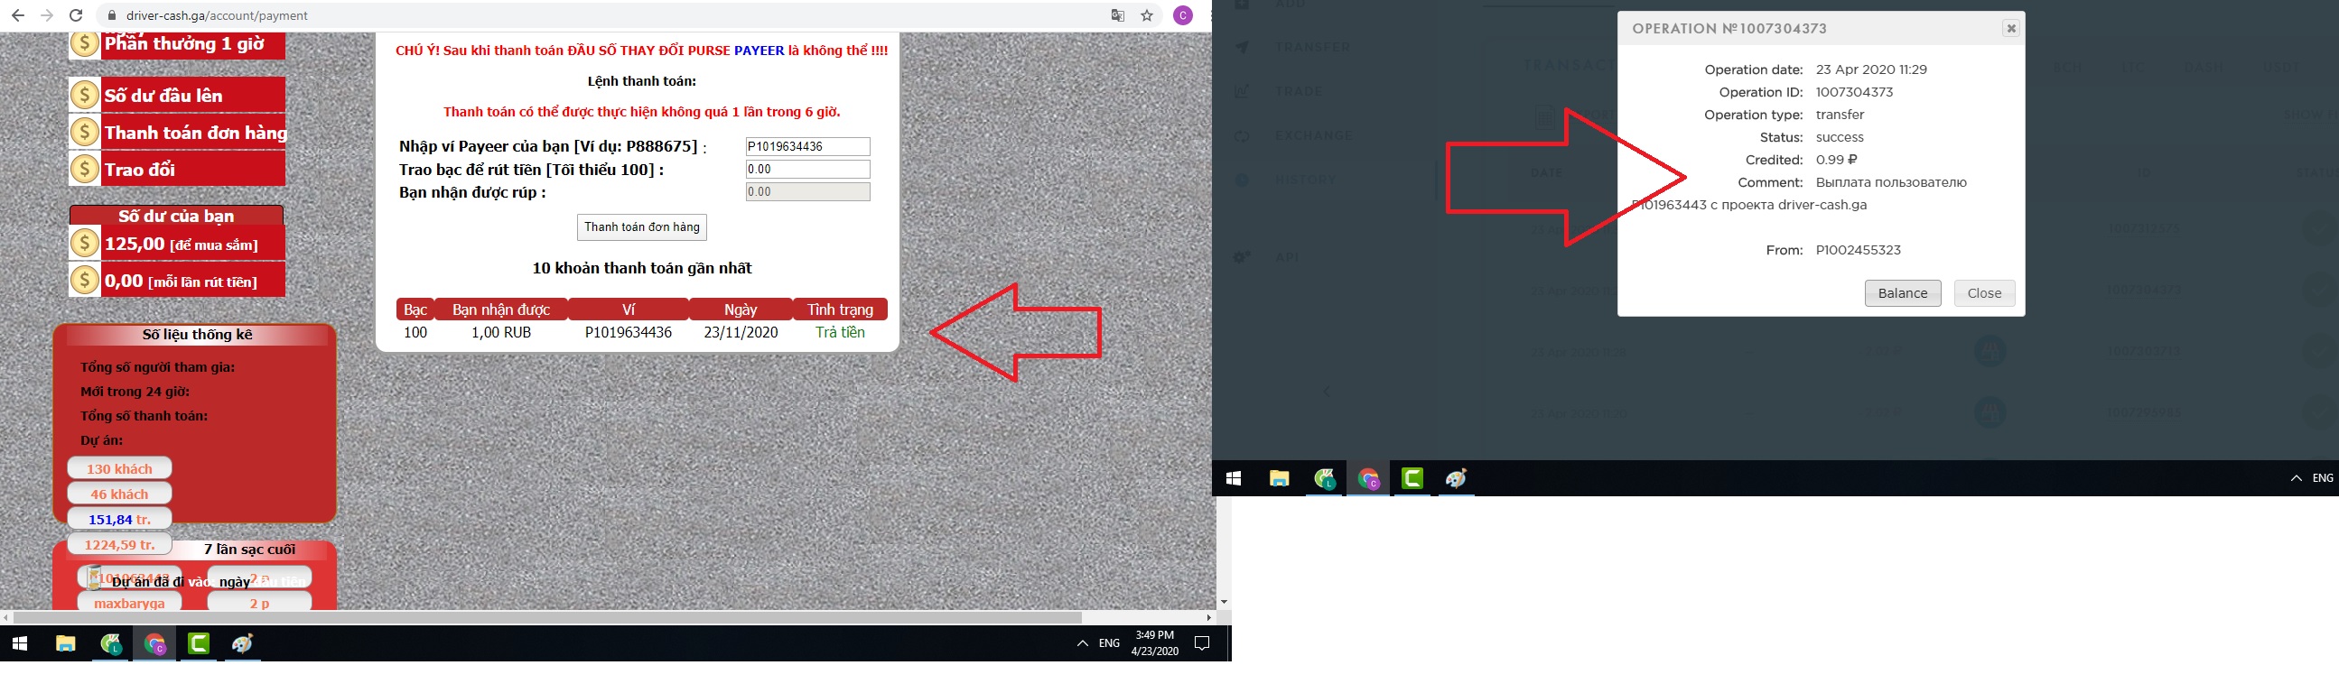Collapse the Payeer sidebar with the left chevron

pos(1327,392)
